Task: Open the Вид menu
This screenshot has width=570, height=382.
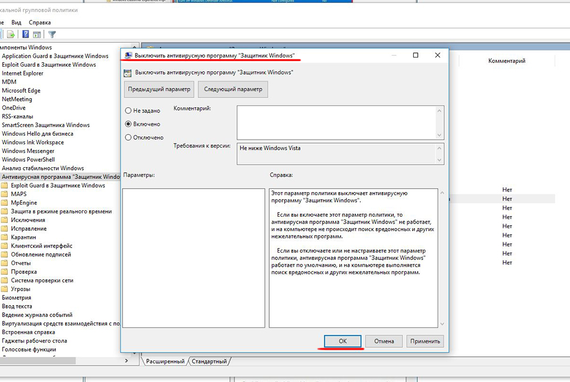Action: [x=17, y=22]
